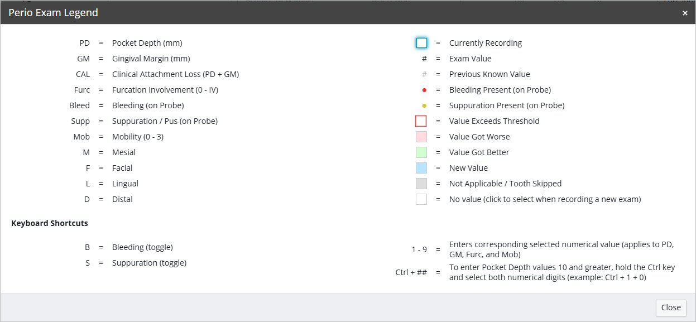Viewport: 696px width, 322px height.
Task: Click the Currently Recording box icon
Action: [421, 43]
